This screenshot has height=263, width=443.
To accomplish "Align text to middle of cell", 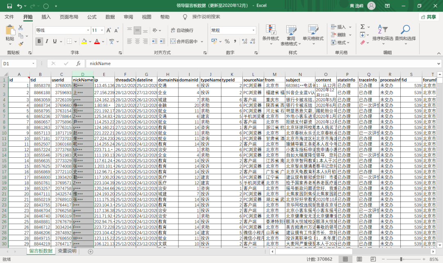I will click(137, 30).
